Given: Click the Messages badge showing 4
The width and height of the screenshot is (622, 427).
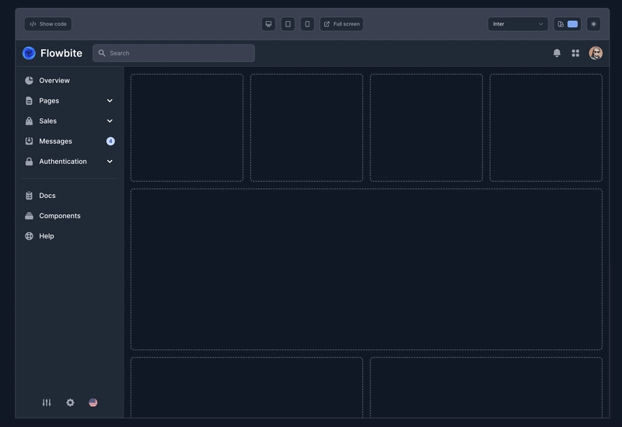Looking at the screenshot, I should click(x=110, y=141).
